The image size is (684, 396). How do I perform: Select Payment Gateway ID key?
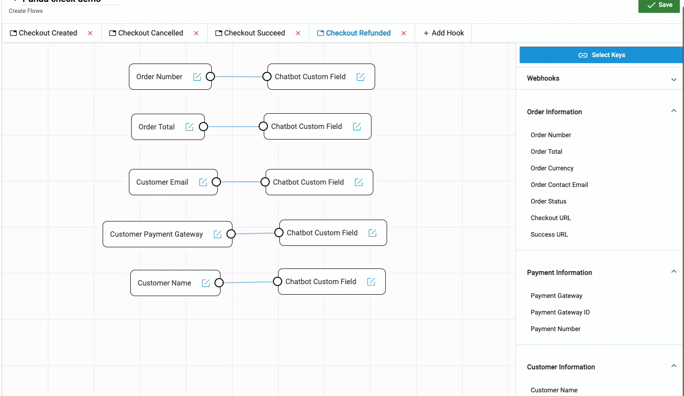click(560, 312)
